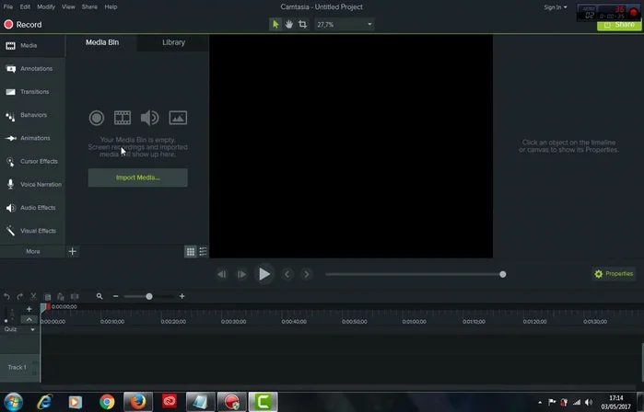Open Google Chrome from the taskbar

pos(107,402)
